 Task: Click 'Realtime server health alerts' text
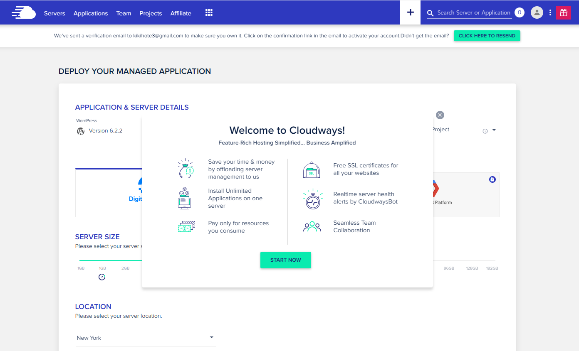(x=366, y=198)
